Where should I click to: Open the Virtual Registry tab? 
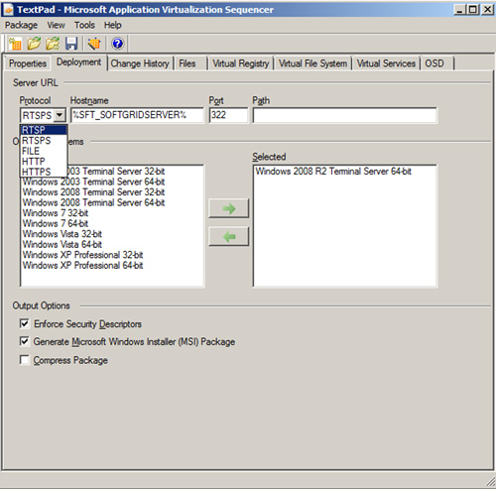click(x=241, y=63)
